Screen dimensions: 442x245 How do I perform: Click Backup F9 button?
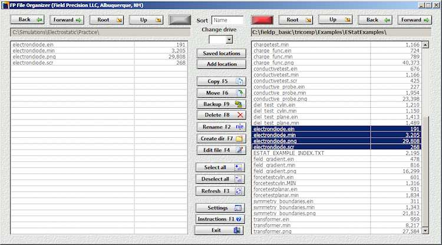pos(220,104)
